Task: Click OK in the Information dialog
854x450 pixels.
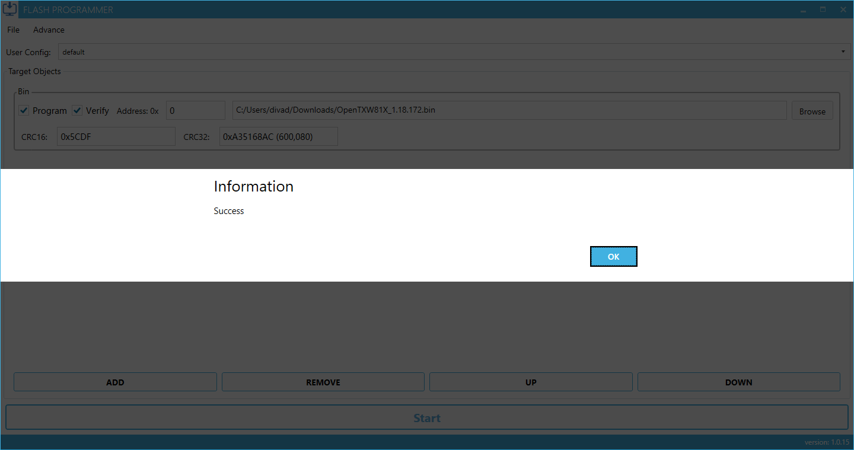Action: click(613, 257)
